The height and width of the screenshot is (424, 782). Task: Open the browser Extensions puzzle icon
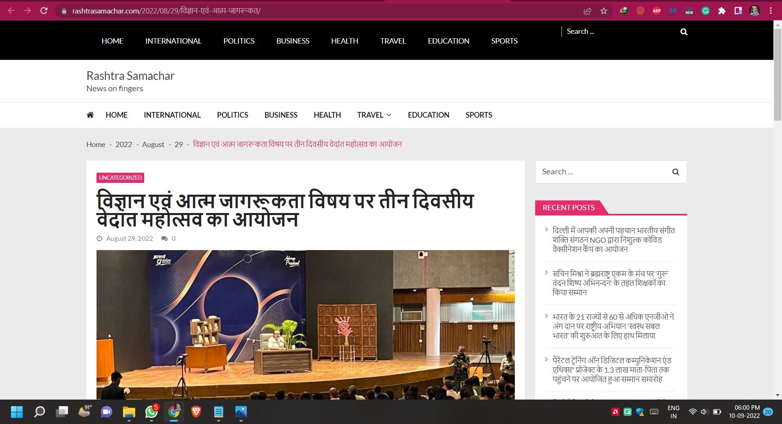point(722,11)
